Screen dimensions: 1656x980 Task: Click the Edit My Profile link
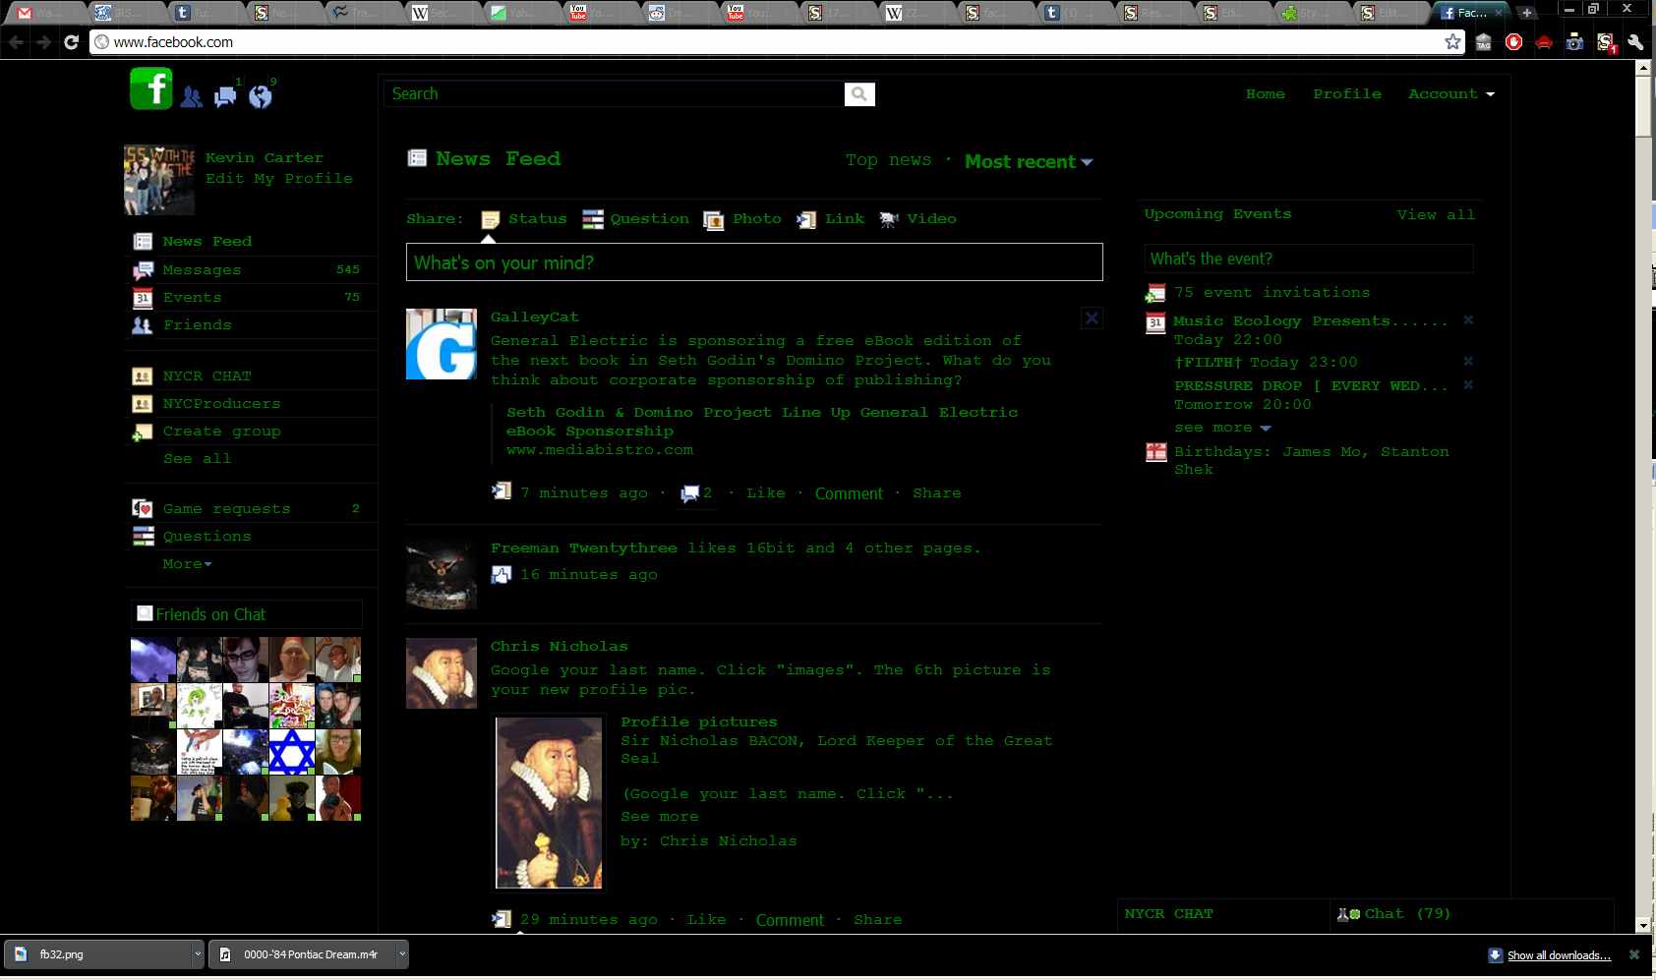278,178
